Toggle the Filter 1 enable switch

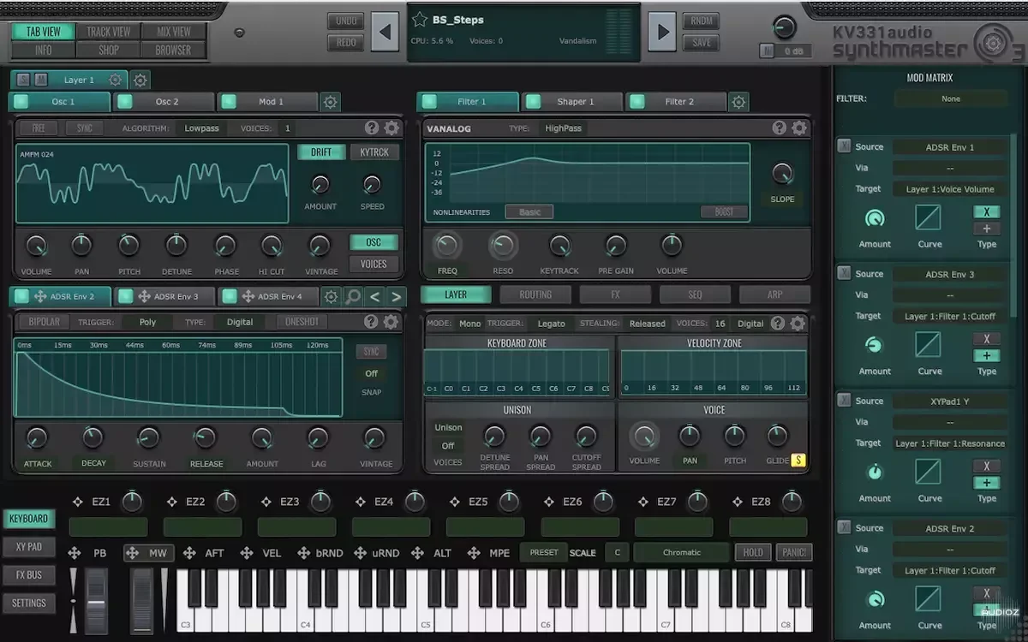tap(429, 102)
